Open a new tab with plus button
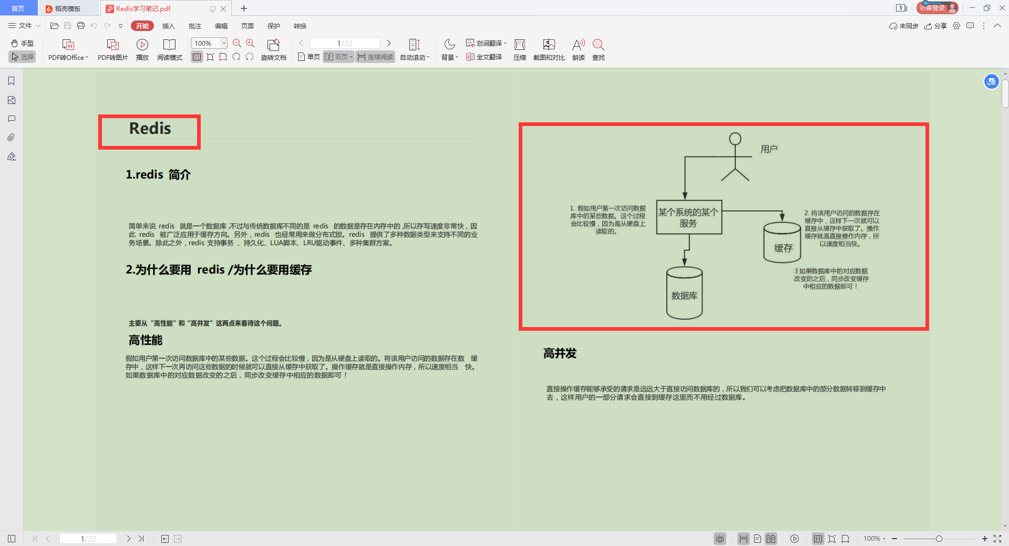The image size is (1009, 546). pos(244,8)
